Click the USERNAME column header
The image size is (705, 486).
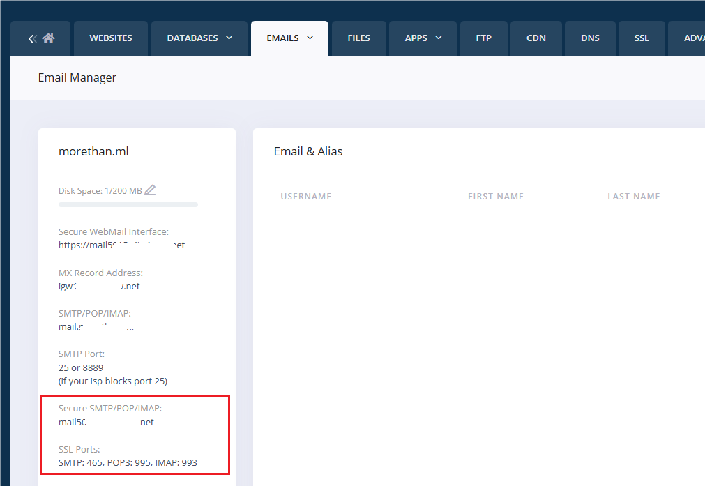pyautogui.click(x=306, y=196)
